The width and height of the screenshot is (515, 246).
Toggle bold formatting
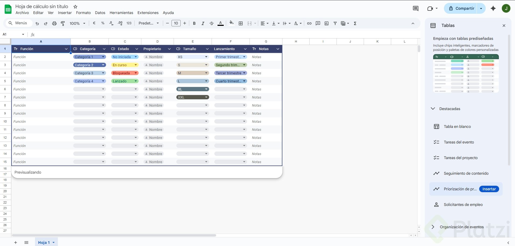coord(194,23)
